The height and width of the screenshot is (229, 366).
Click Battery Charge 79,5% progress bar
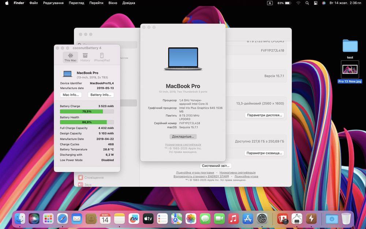pyautogui.click(x=87, y=111)
